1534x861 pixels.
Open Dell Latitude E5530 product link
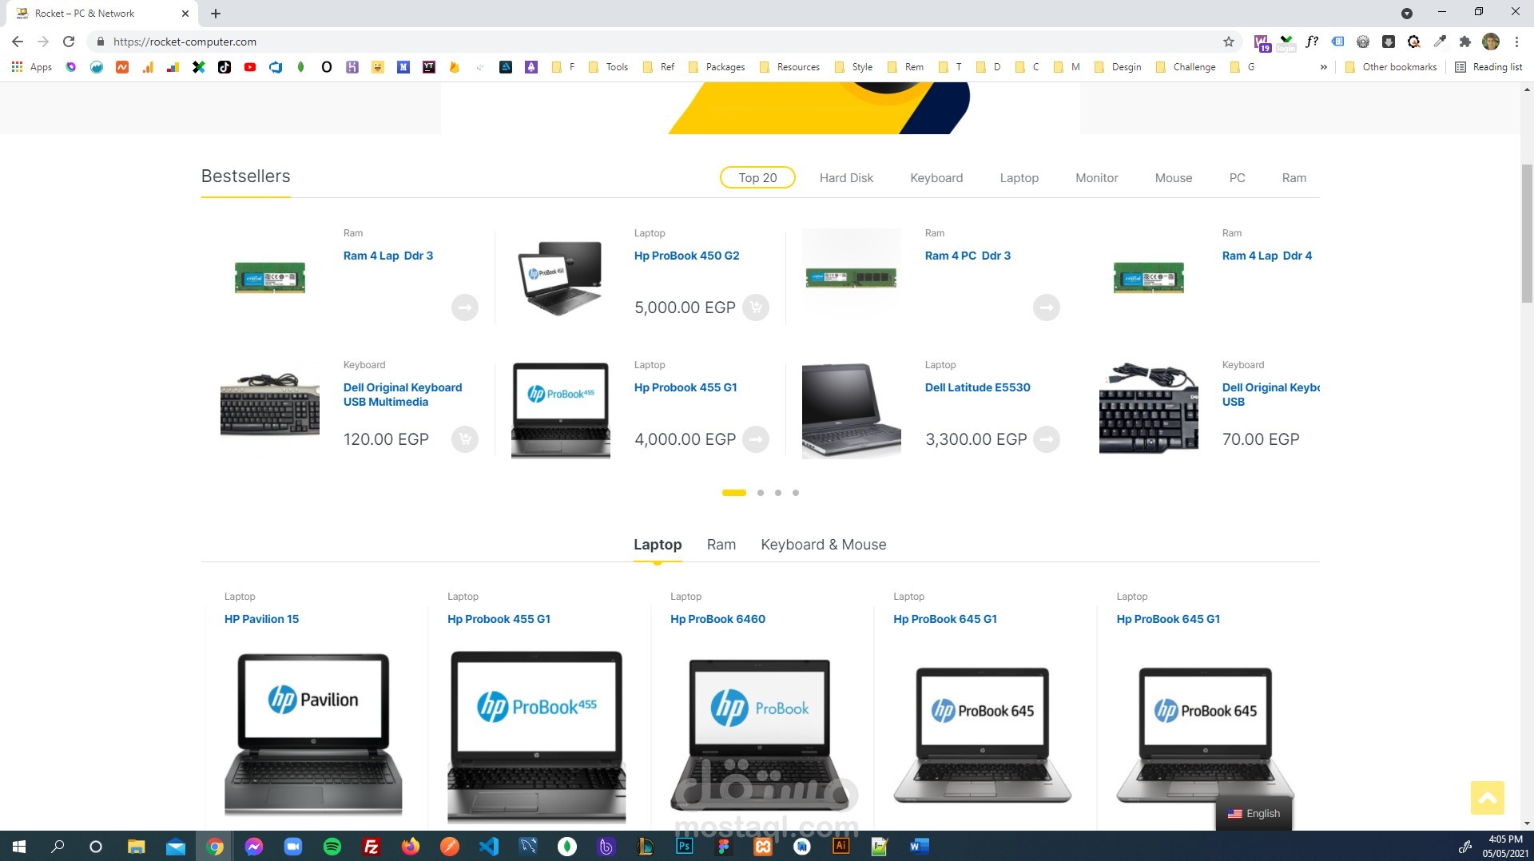(977, 387)
